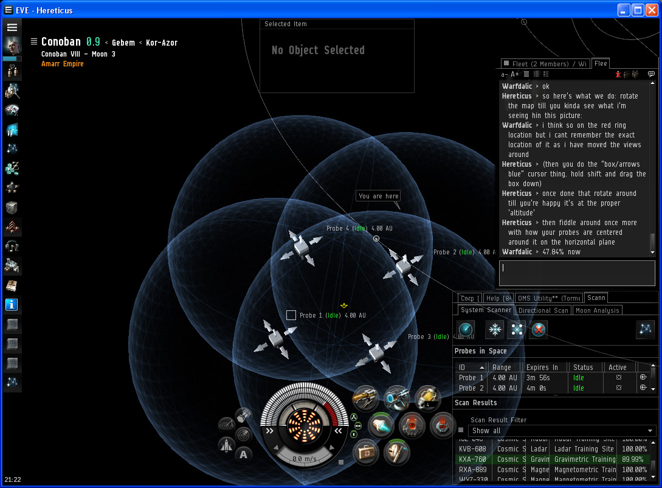Click the second Neocom sidebar icon below portrait
The width and height of the screenshot is (662, 488).
[12, 91]
